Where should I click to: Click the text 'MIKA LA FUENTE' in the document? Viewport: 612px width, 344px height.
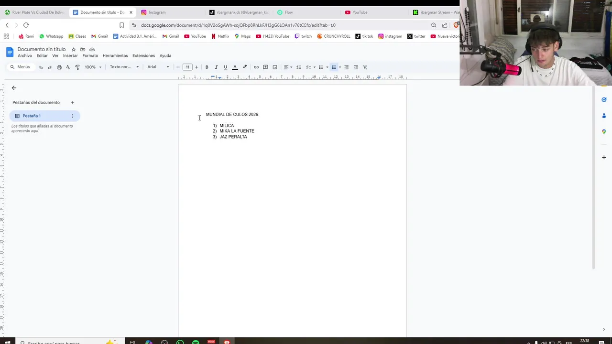tap(237, 131)
